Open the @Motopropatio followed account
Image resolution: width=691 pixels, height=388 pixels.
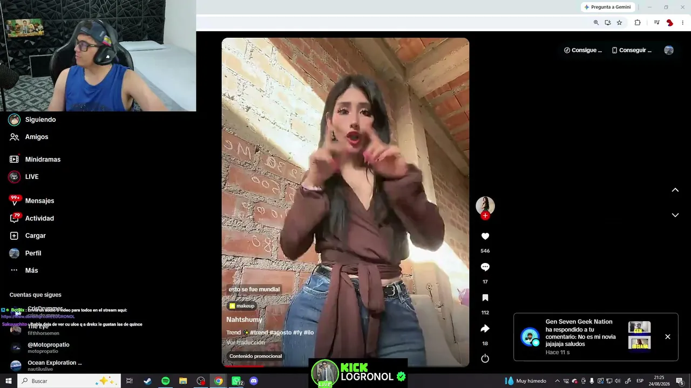40,348
